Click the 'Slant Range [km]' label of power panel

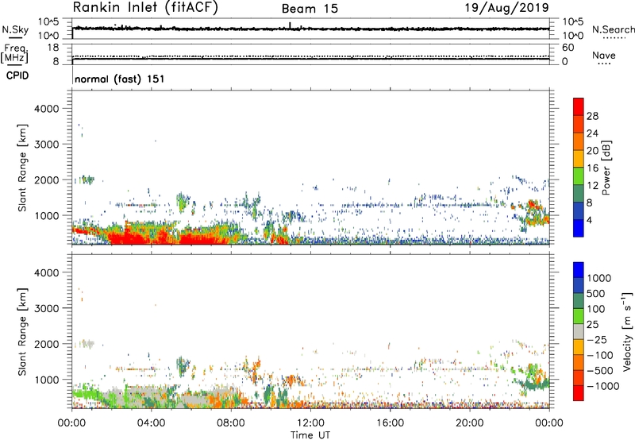tap(22, 168)
